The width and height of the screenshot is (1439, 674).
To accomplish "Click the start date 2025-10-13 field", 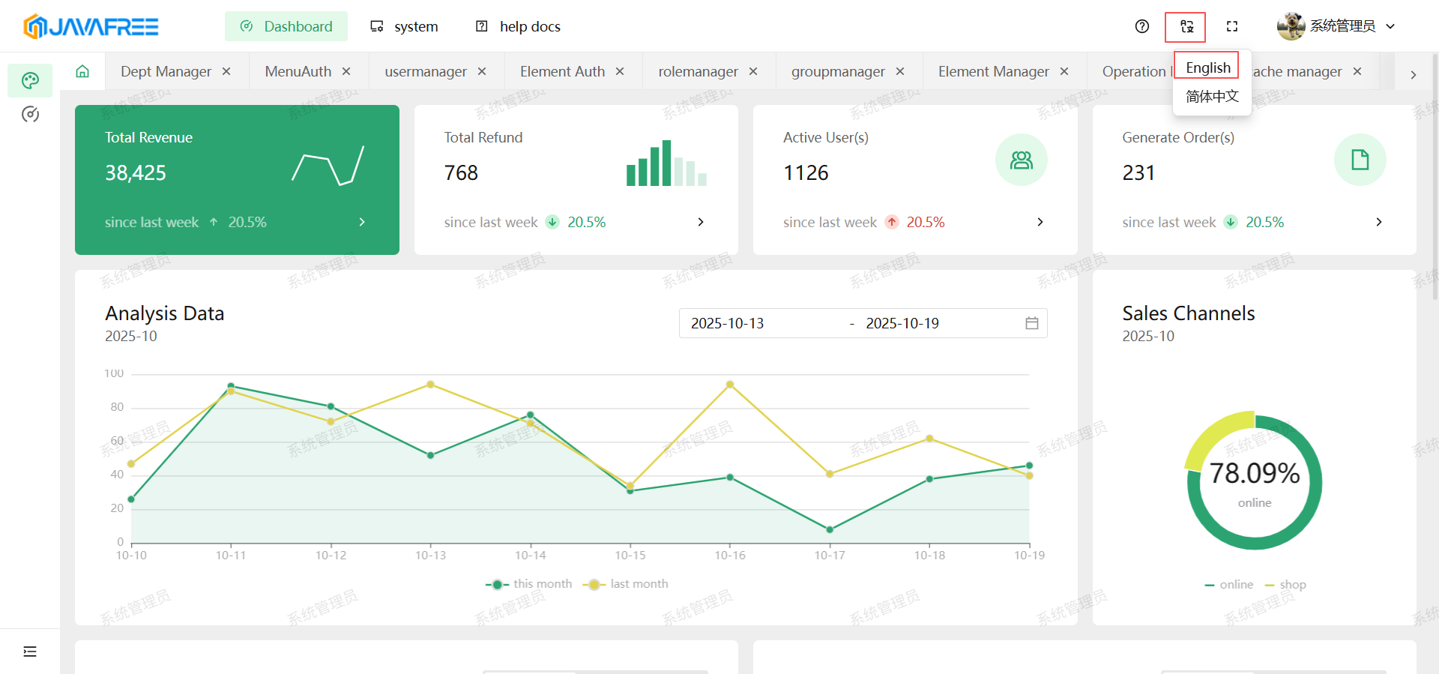I will click(x=757, y=323).
